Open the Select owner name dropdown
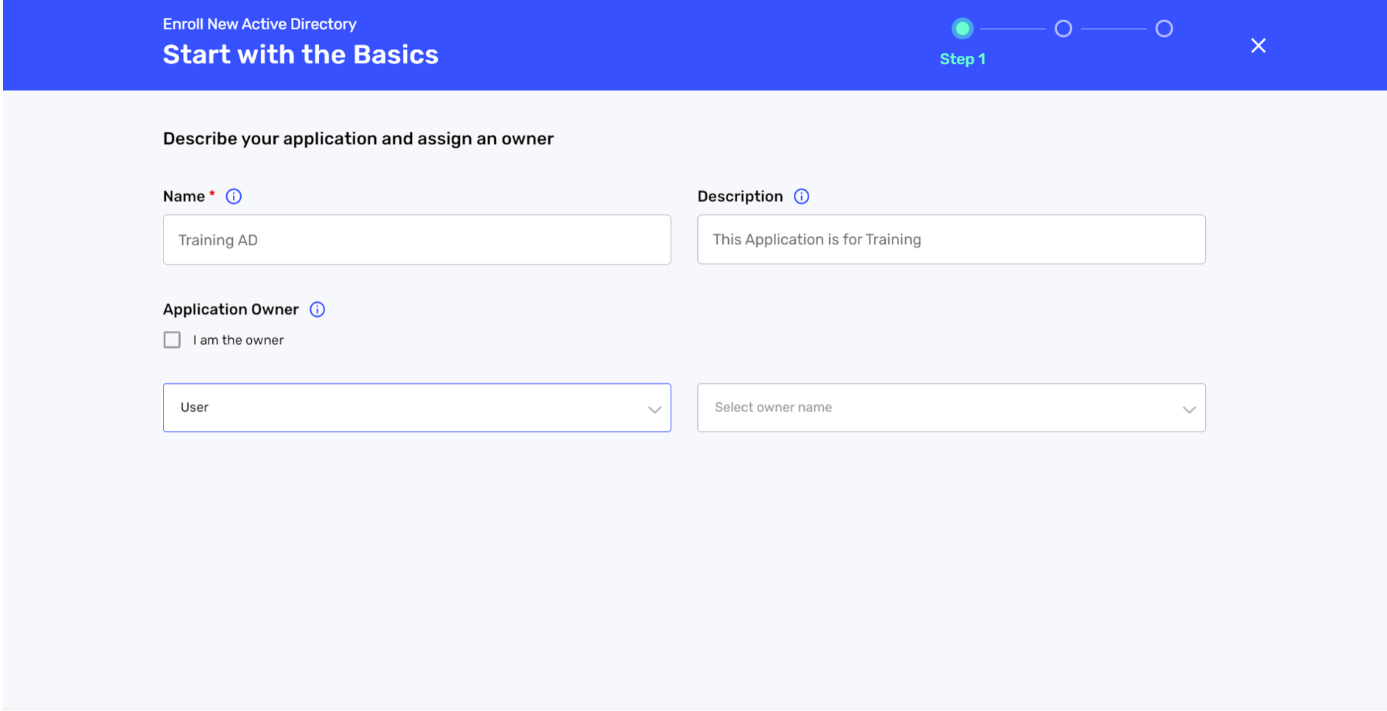 click(x=951, y=407)
